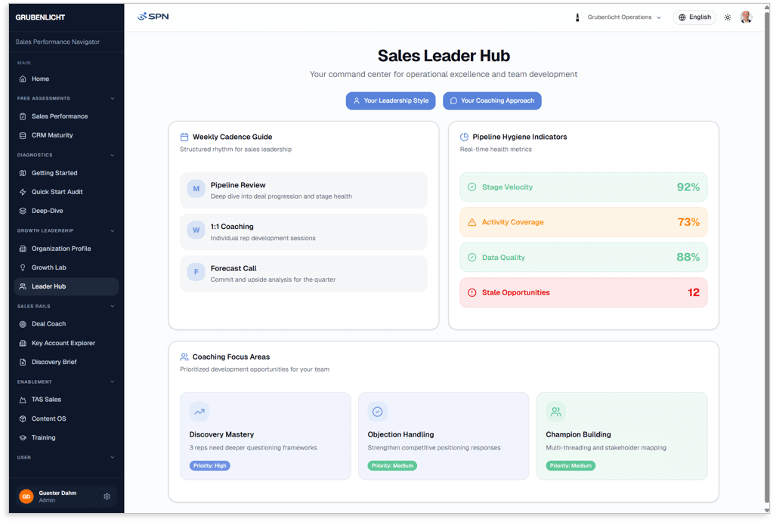Navigate to the Leader Hub menu item
Screen dimensions: 773x522
pyautogui.click(x=51, y=286)
